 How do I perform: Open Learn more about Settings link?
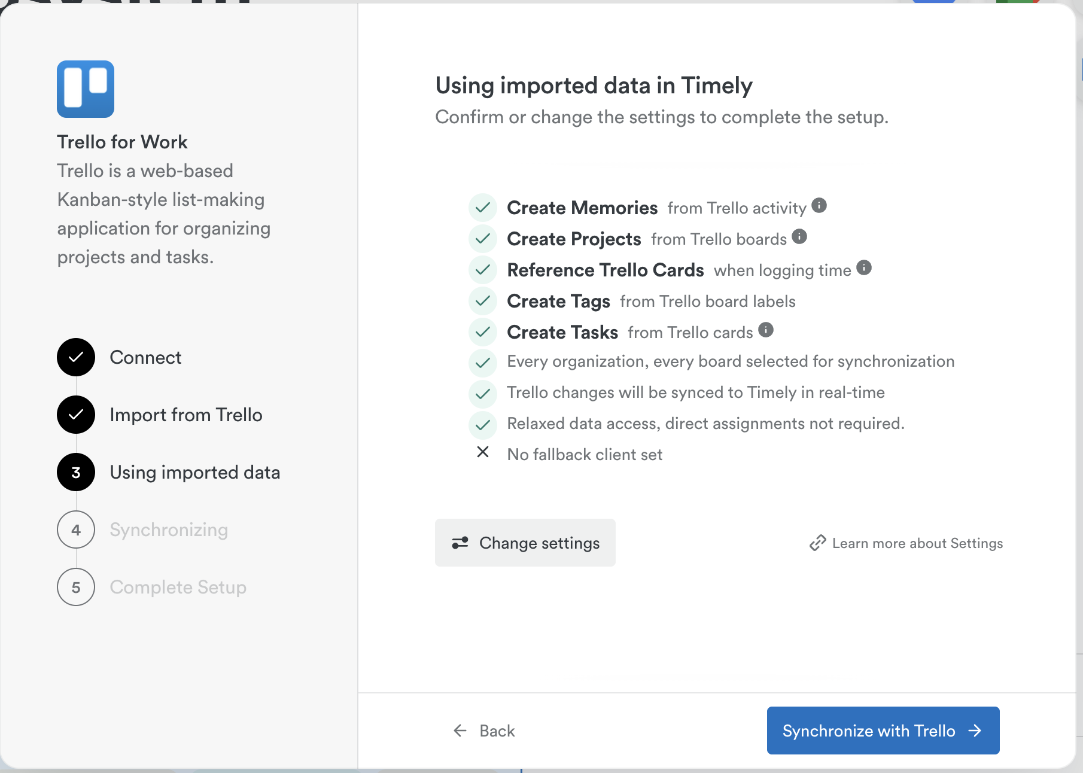click(x=906, y=543)
